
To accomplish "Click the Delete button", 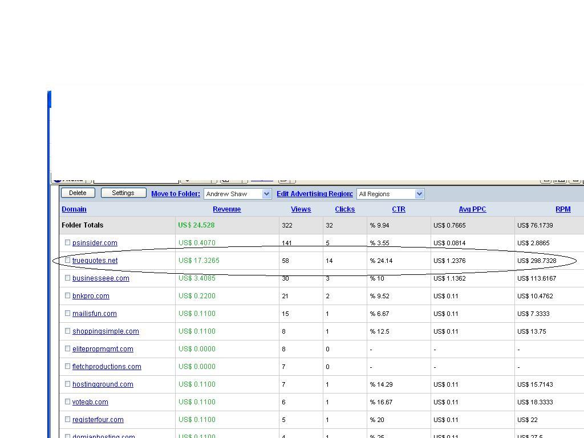I will 78,193.
